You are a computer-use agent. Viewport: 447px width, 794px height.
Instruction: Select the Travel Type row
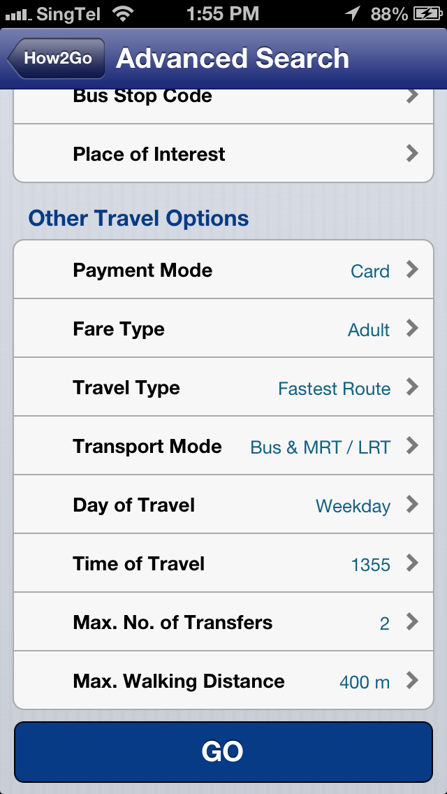(223, 388)
